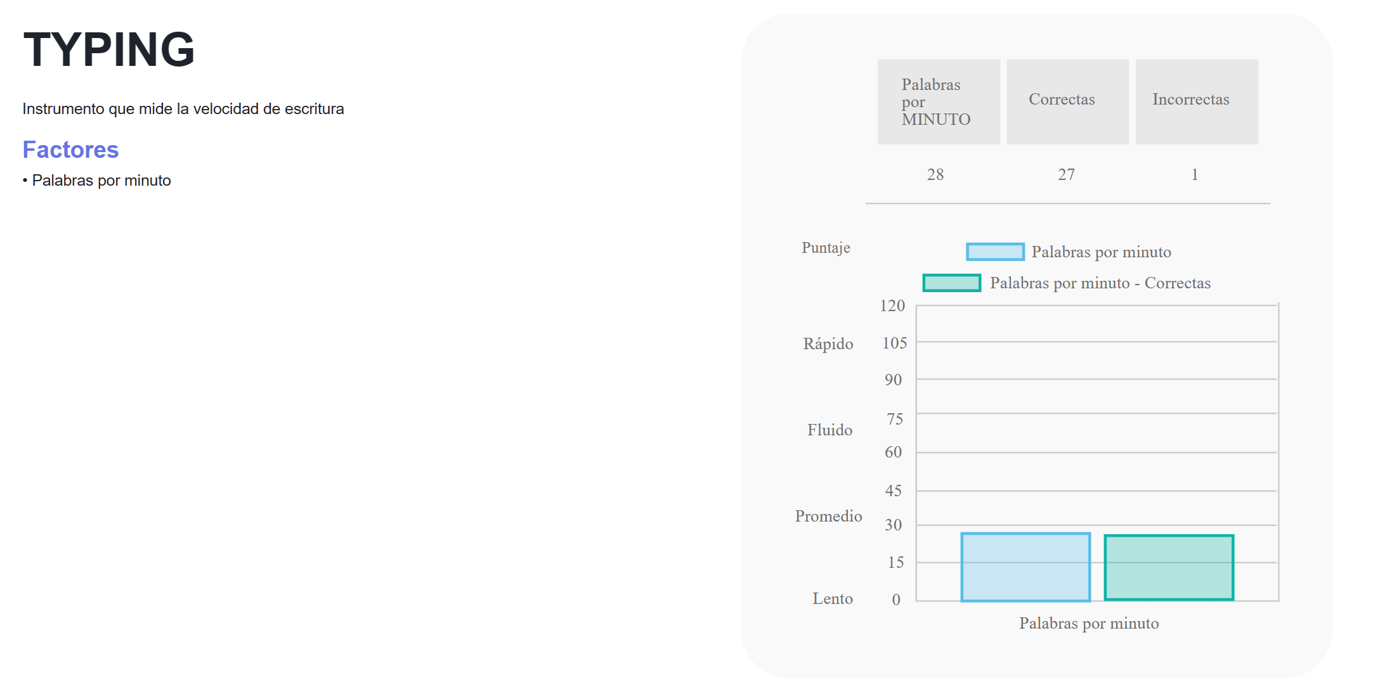Open the Factores heading link
1380x699 pixels.
[x=70, y=150]
